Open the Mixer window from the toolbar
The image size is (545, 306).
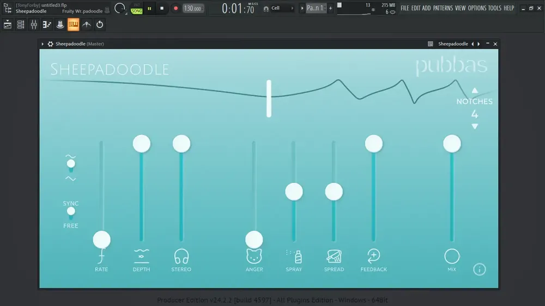pos(34,25)
